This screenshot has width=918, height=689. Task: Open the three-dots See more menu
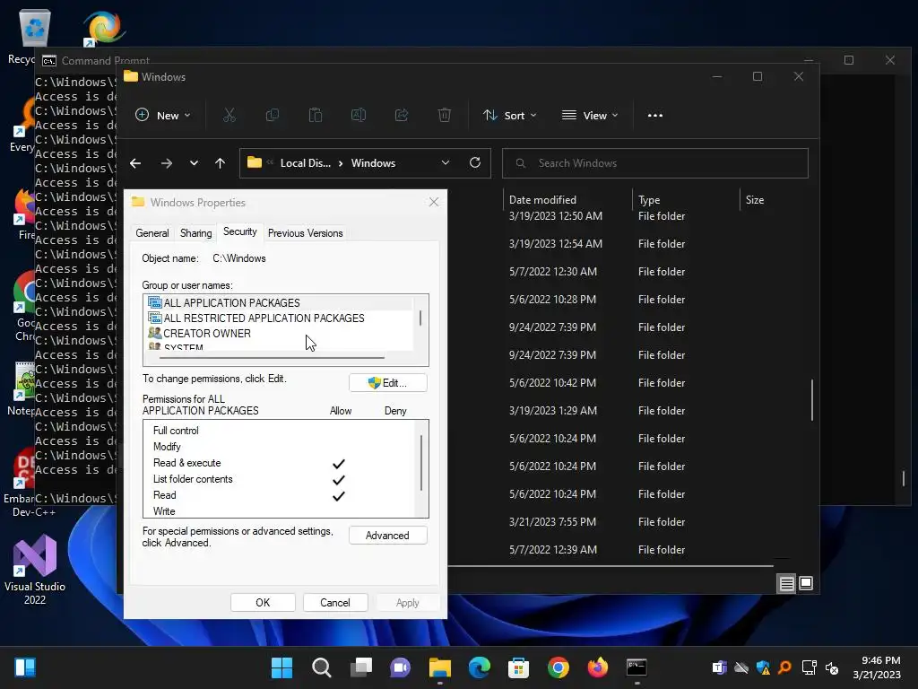pyautogui.click(x=655, y=116)
